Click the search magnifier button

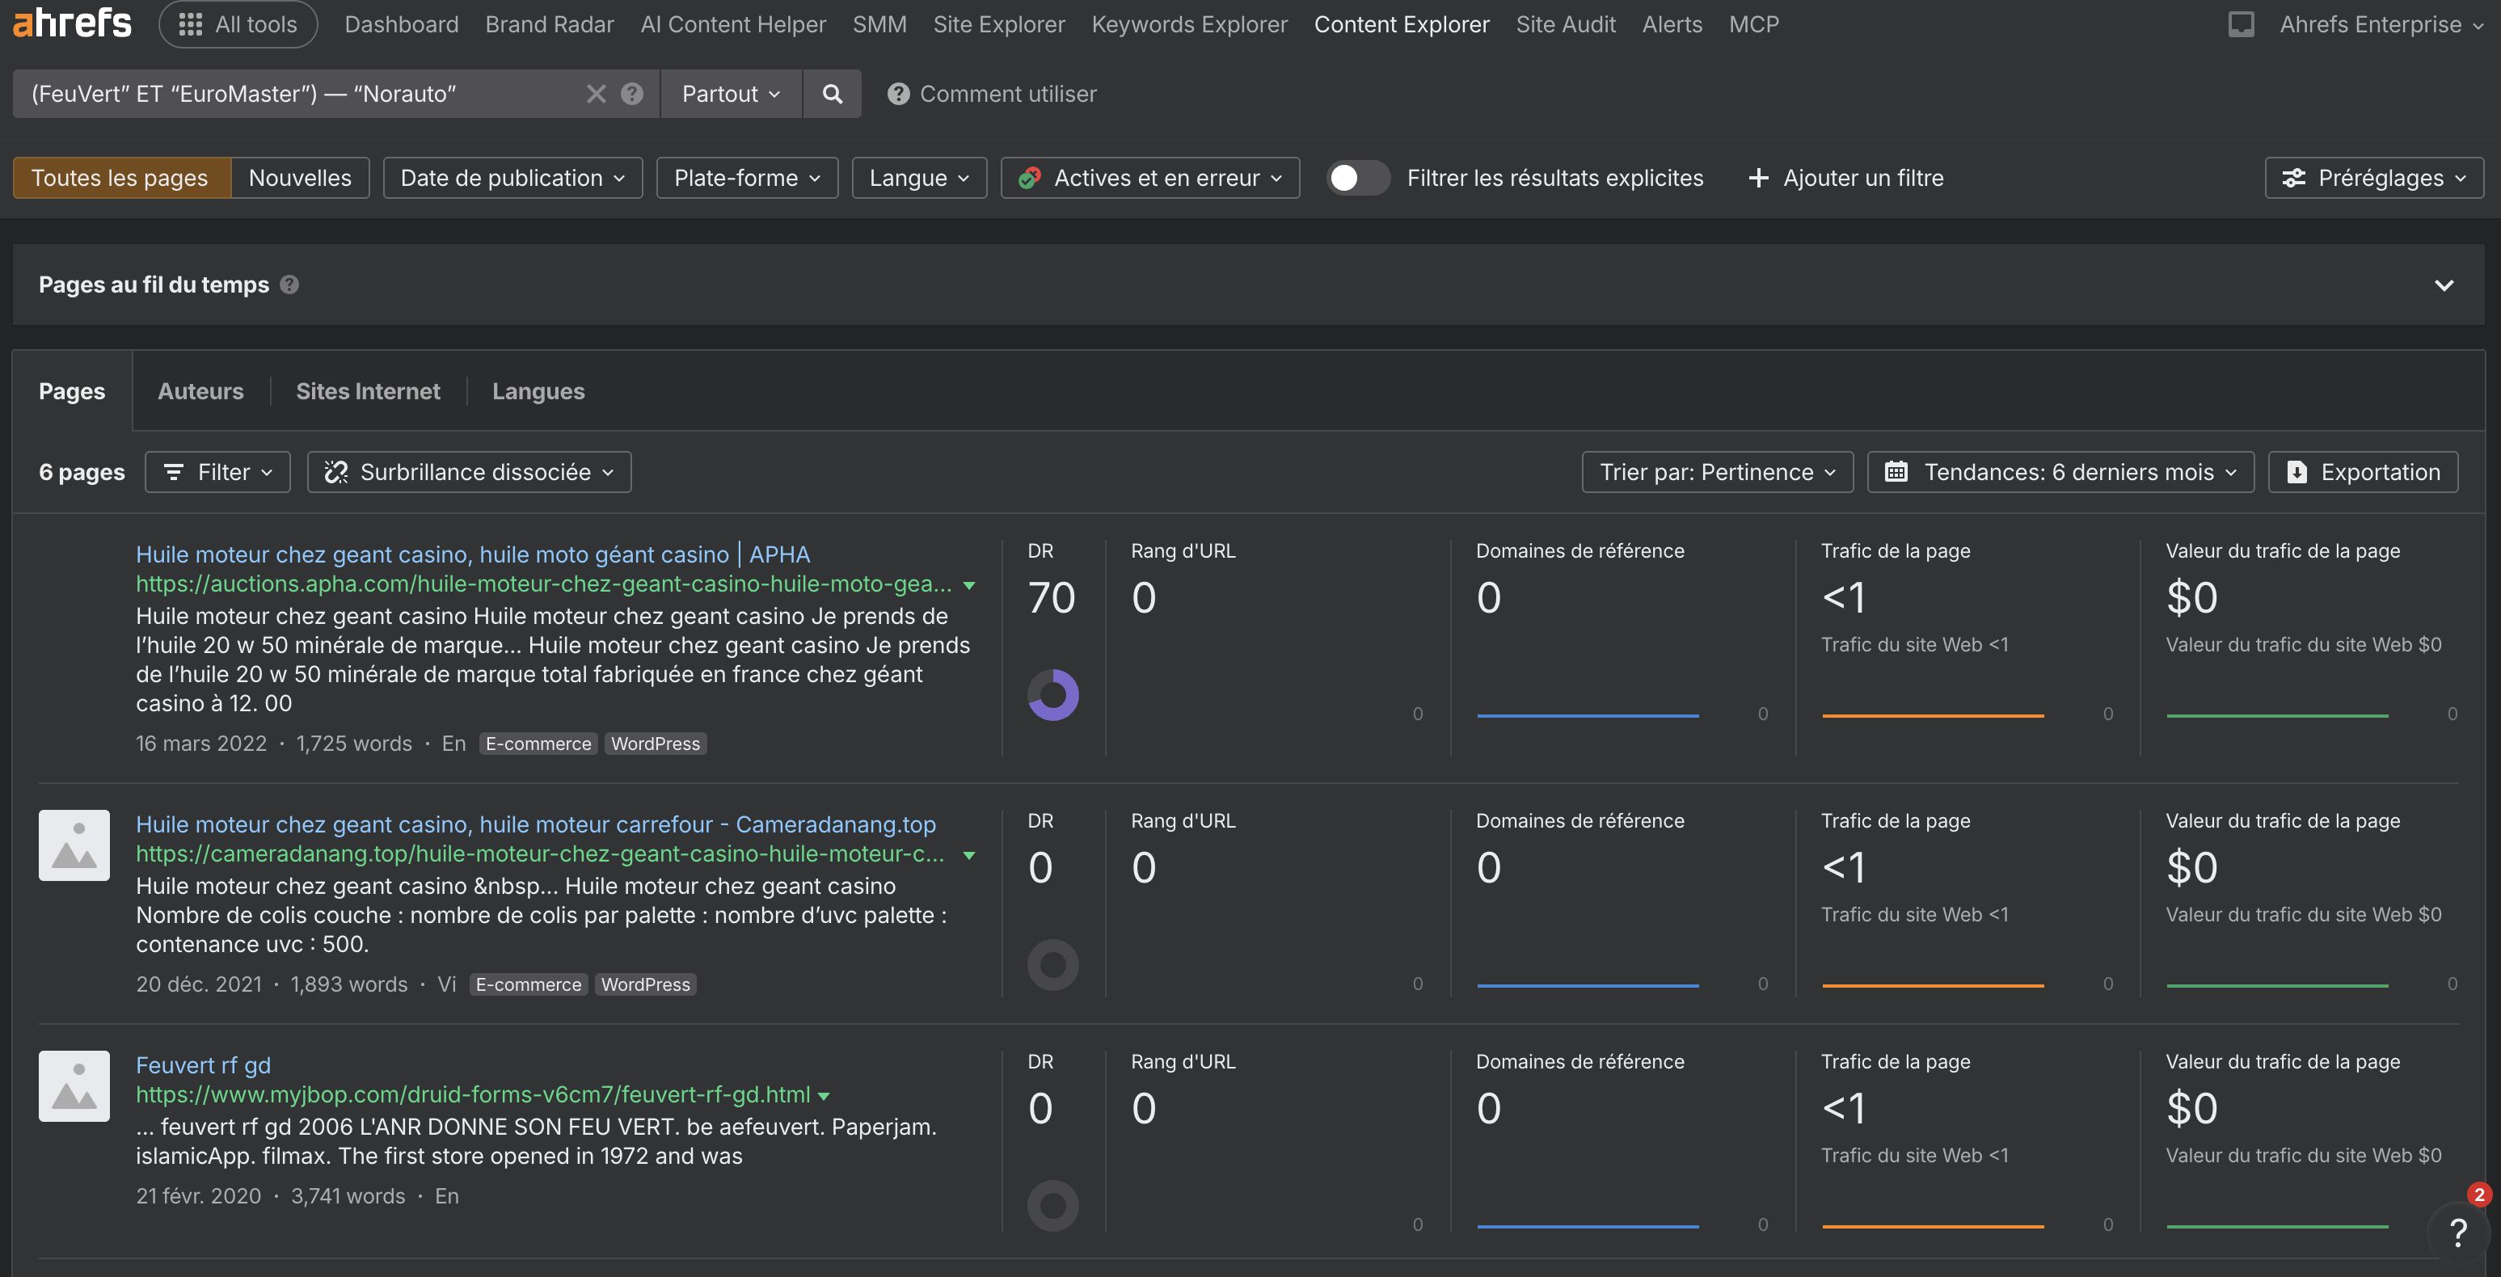[832, 95]
